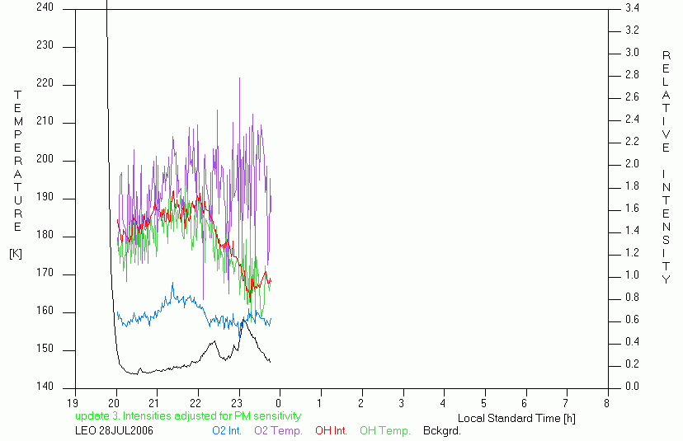The image size is (683, 441).
Task: Click the 0.4 intensity tick label
Action: tap(632, 342)
